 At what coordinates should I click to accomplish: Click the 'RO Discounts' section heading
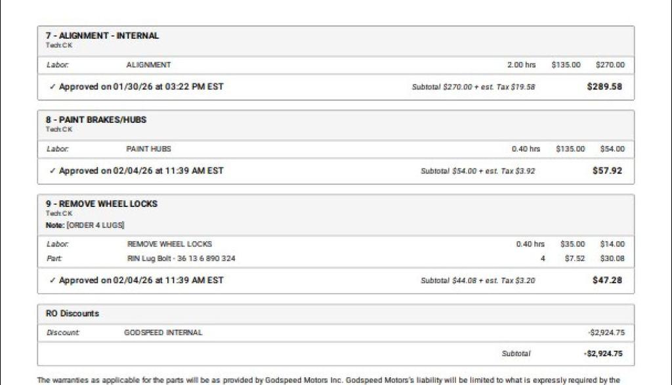(72, 313)
